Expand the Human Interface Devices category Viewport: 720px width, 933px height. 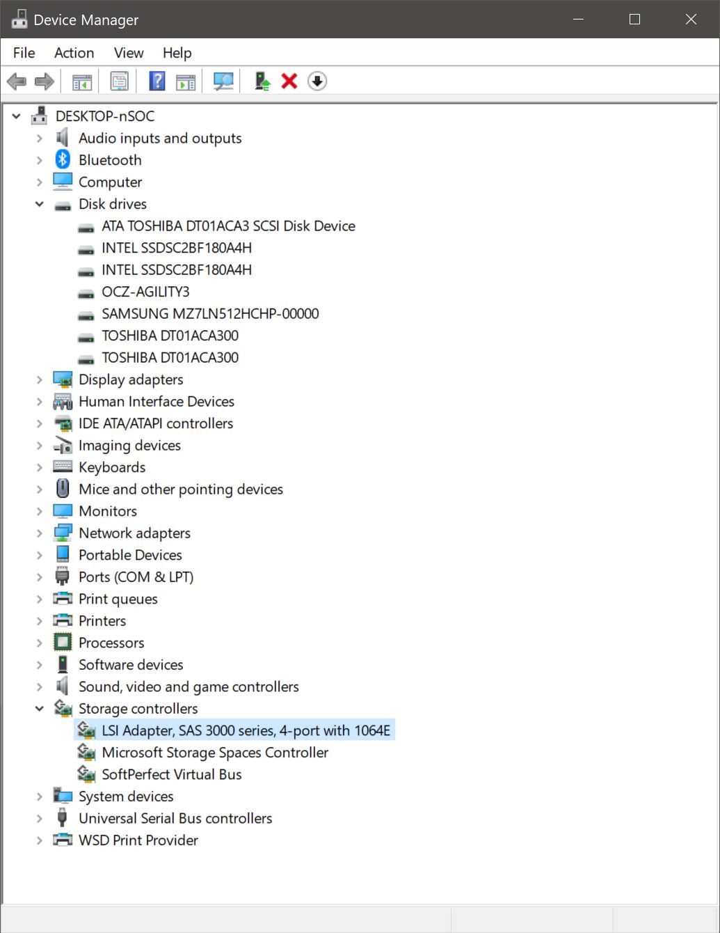(40, 402)
